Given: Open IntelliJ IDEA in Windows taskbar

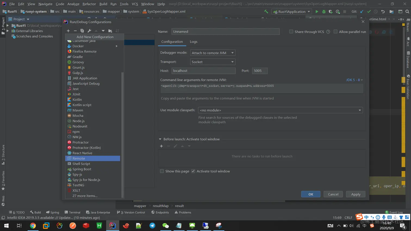Looking at the screenshot, I should [112, 226].
